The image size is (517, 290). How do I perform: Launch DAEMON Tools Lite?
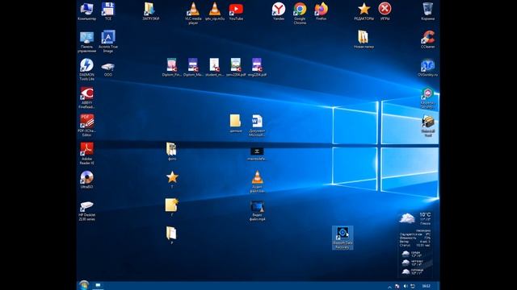[x=86, y=69]
